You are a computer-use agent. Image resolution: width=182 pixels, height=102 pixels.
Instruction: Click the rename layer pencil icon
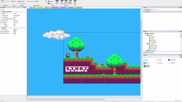coord(151,10)
